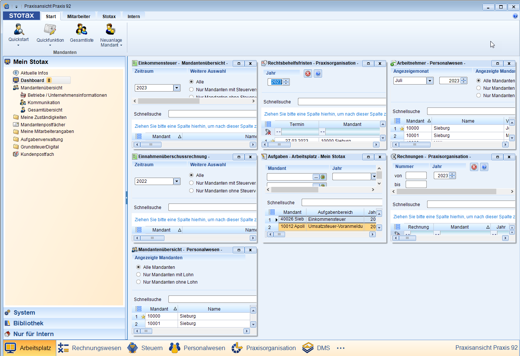Open the Zeitraum 2022 dropdown

point(177,181)
